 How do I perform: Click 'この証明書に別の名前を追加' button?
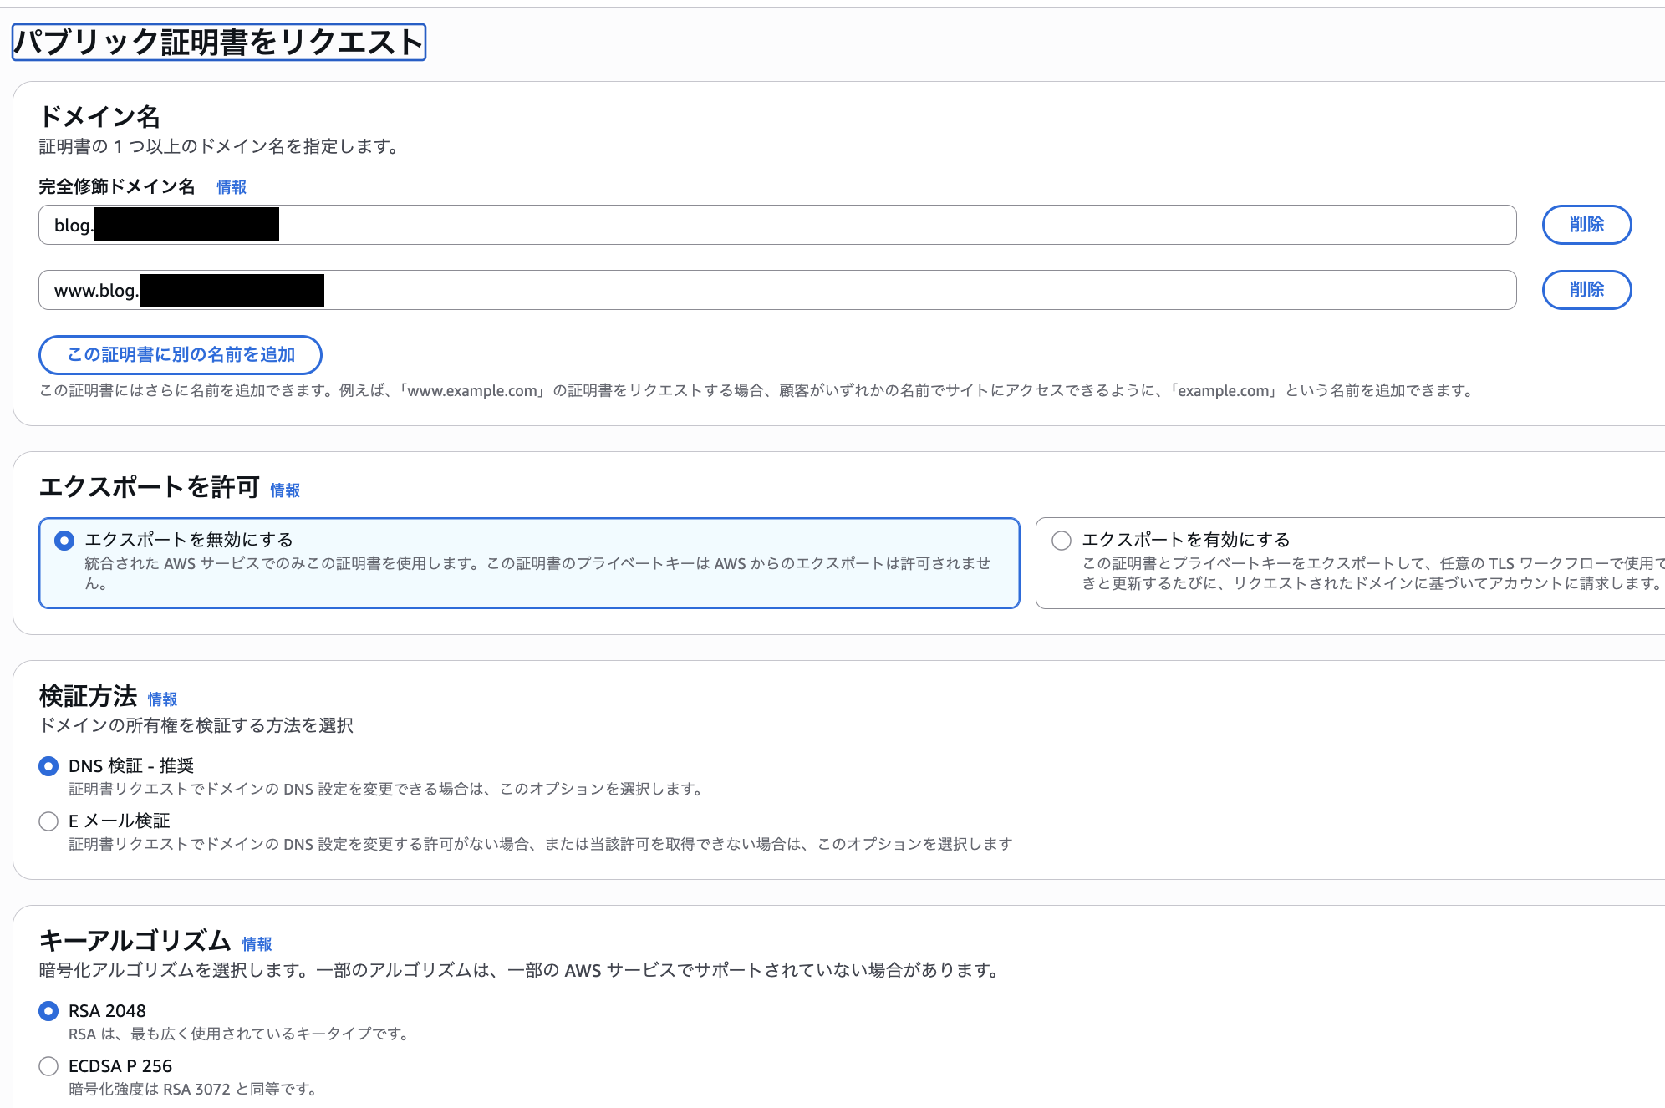pyautogui.click(x=181, y=355)
